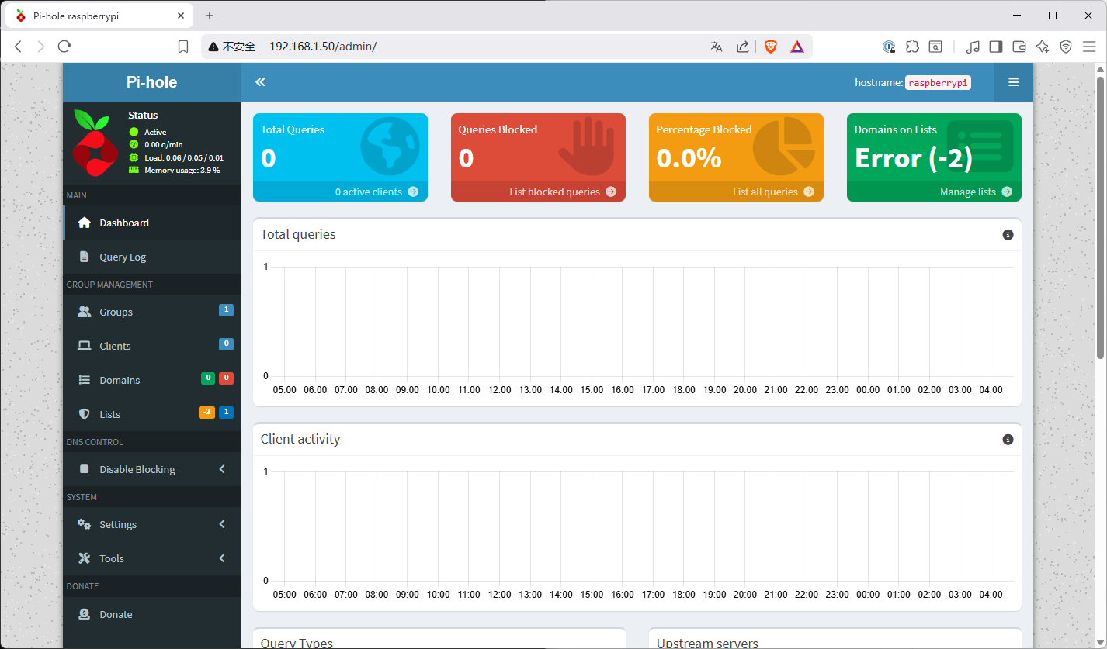Click the Client activity info icon

[x=1008, y=439]
